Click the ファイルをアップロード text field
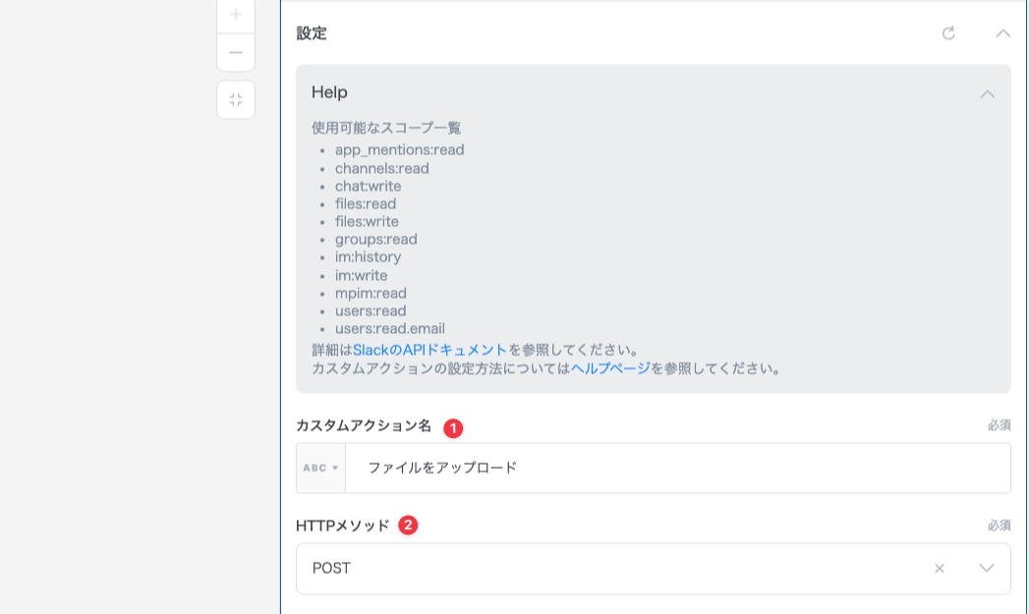Image resolution: width=1029 pixels, height=614 pixels. [676, 469]
